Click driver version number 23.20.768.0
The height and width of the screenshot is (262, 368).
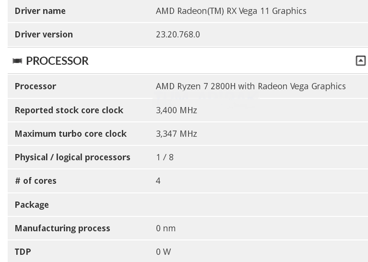[x=178, y=34]
